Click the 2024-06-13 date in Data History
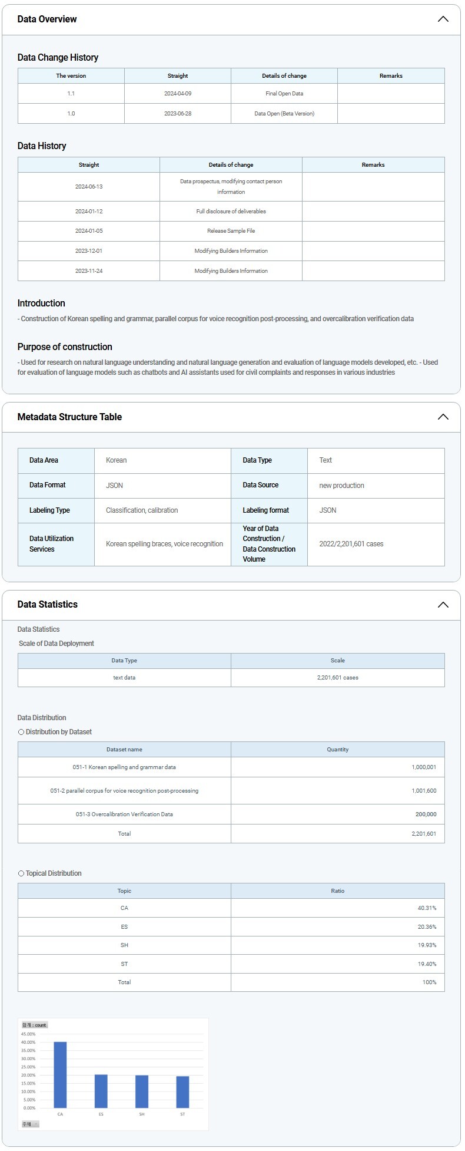 [x=89, y=187]
